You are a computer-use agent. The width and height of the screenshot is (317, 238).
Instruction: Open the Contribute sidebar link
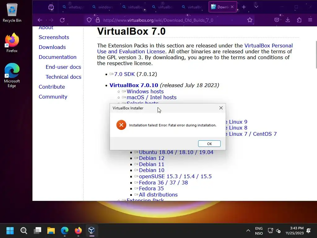click(52, 87)
